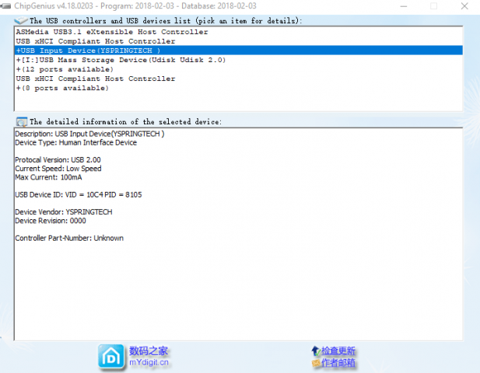Image resolution: width=480 pixels, height=373 pixels.
Task: Select USB Input Device (YSPRINGTECH) row
Action: [x=239, y=51]
